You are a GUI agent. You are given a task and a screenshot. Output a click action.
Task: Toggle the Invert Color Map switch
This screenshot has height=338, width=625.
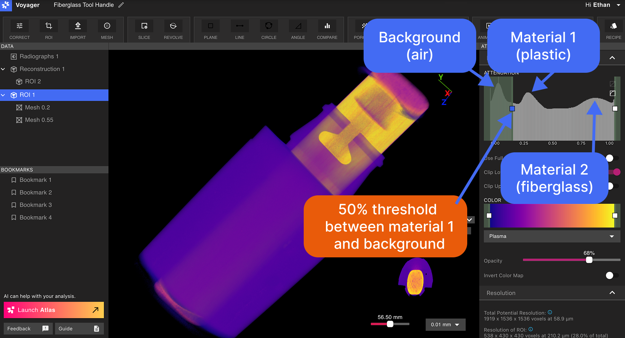point(612,275)
